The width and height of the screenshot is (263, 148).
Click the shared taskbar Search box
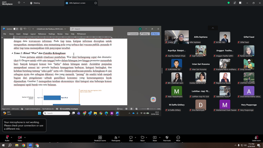coord(56,113)
